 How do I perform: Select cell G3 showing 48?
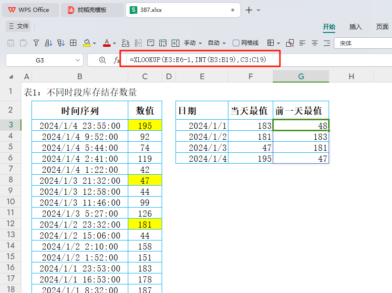[301, 125]
